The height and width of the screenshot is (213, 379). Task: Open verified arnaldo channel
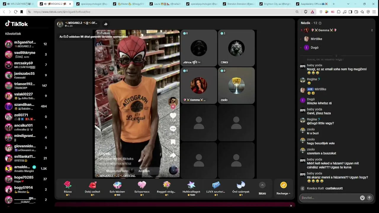click(26, 169)
